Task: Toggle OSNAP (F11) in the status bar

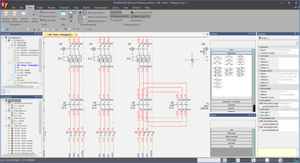Action: [x=287, y=160]
